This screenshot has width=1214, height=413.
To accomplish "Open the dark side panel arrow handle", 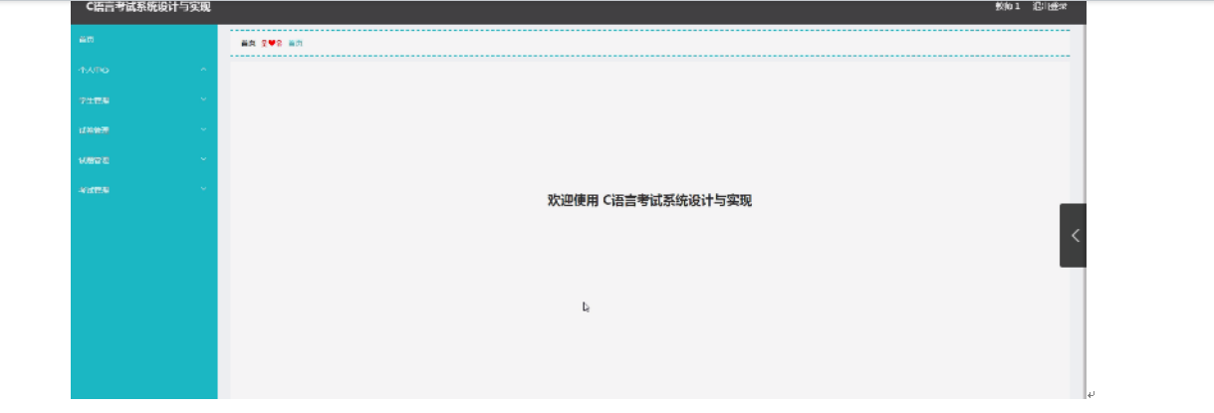I will click(x=1074, y=236).
